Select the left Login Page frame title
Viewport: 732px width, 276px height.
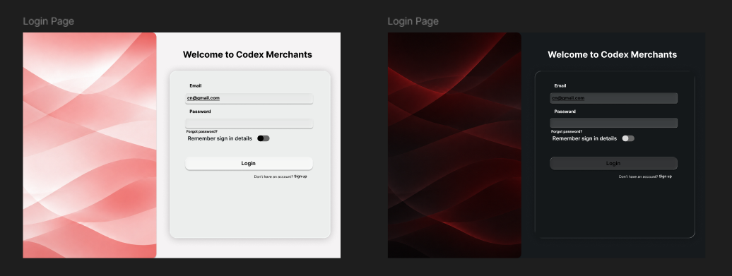[x=48, y=21]
